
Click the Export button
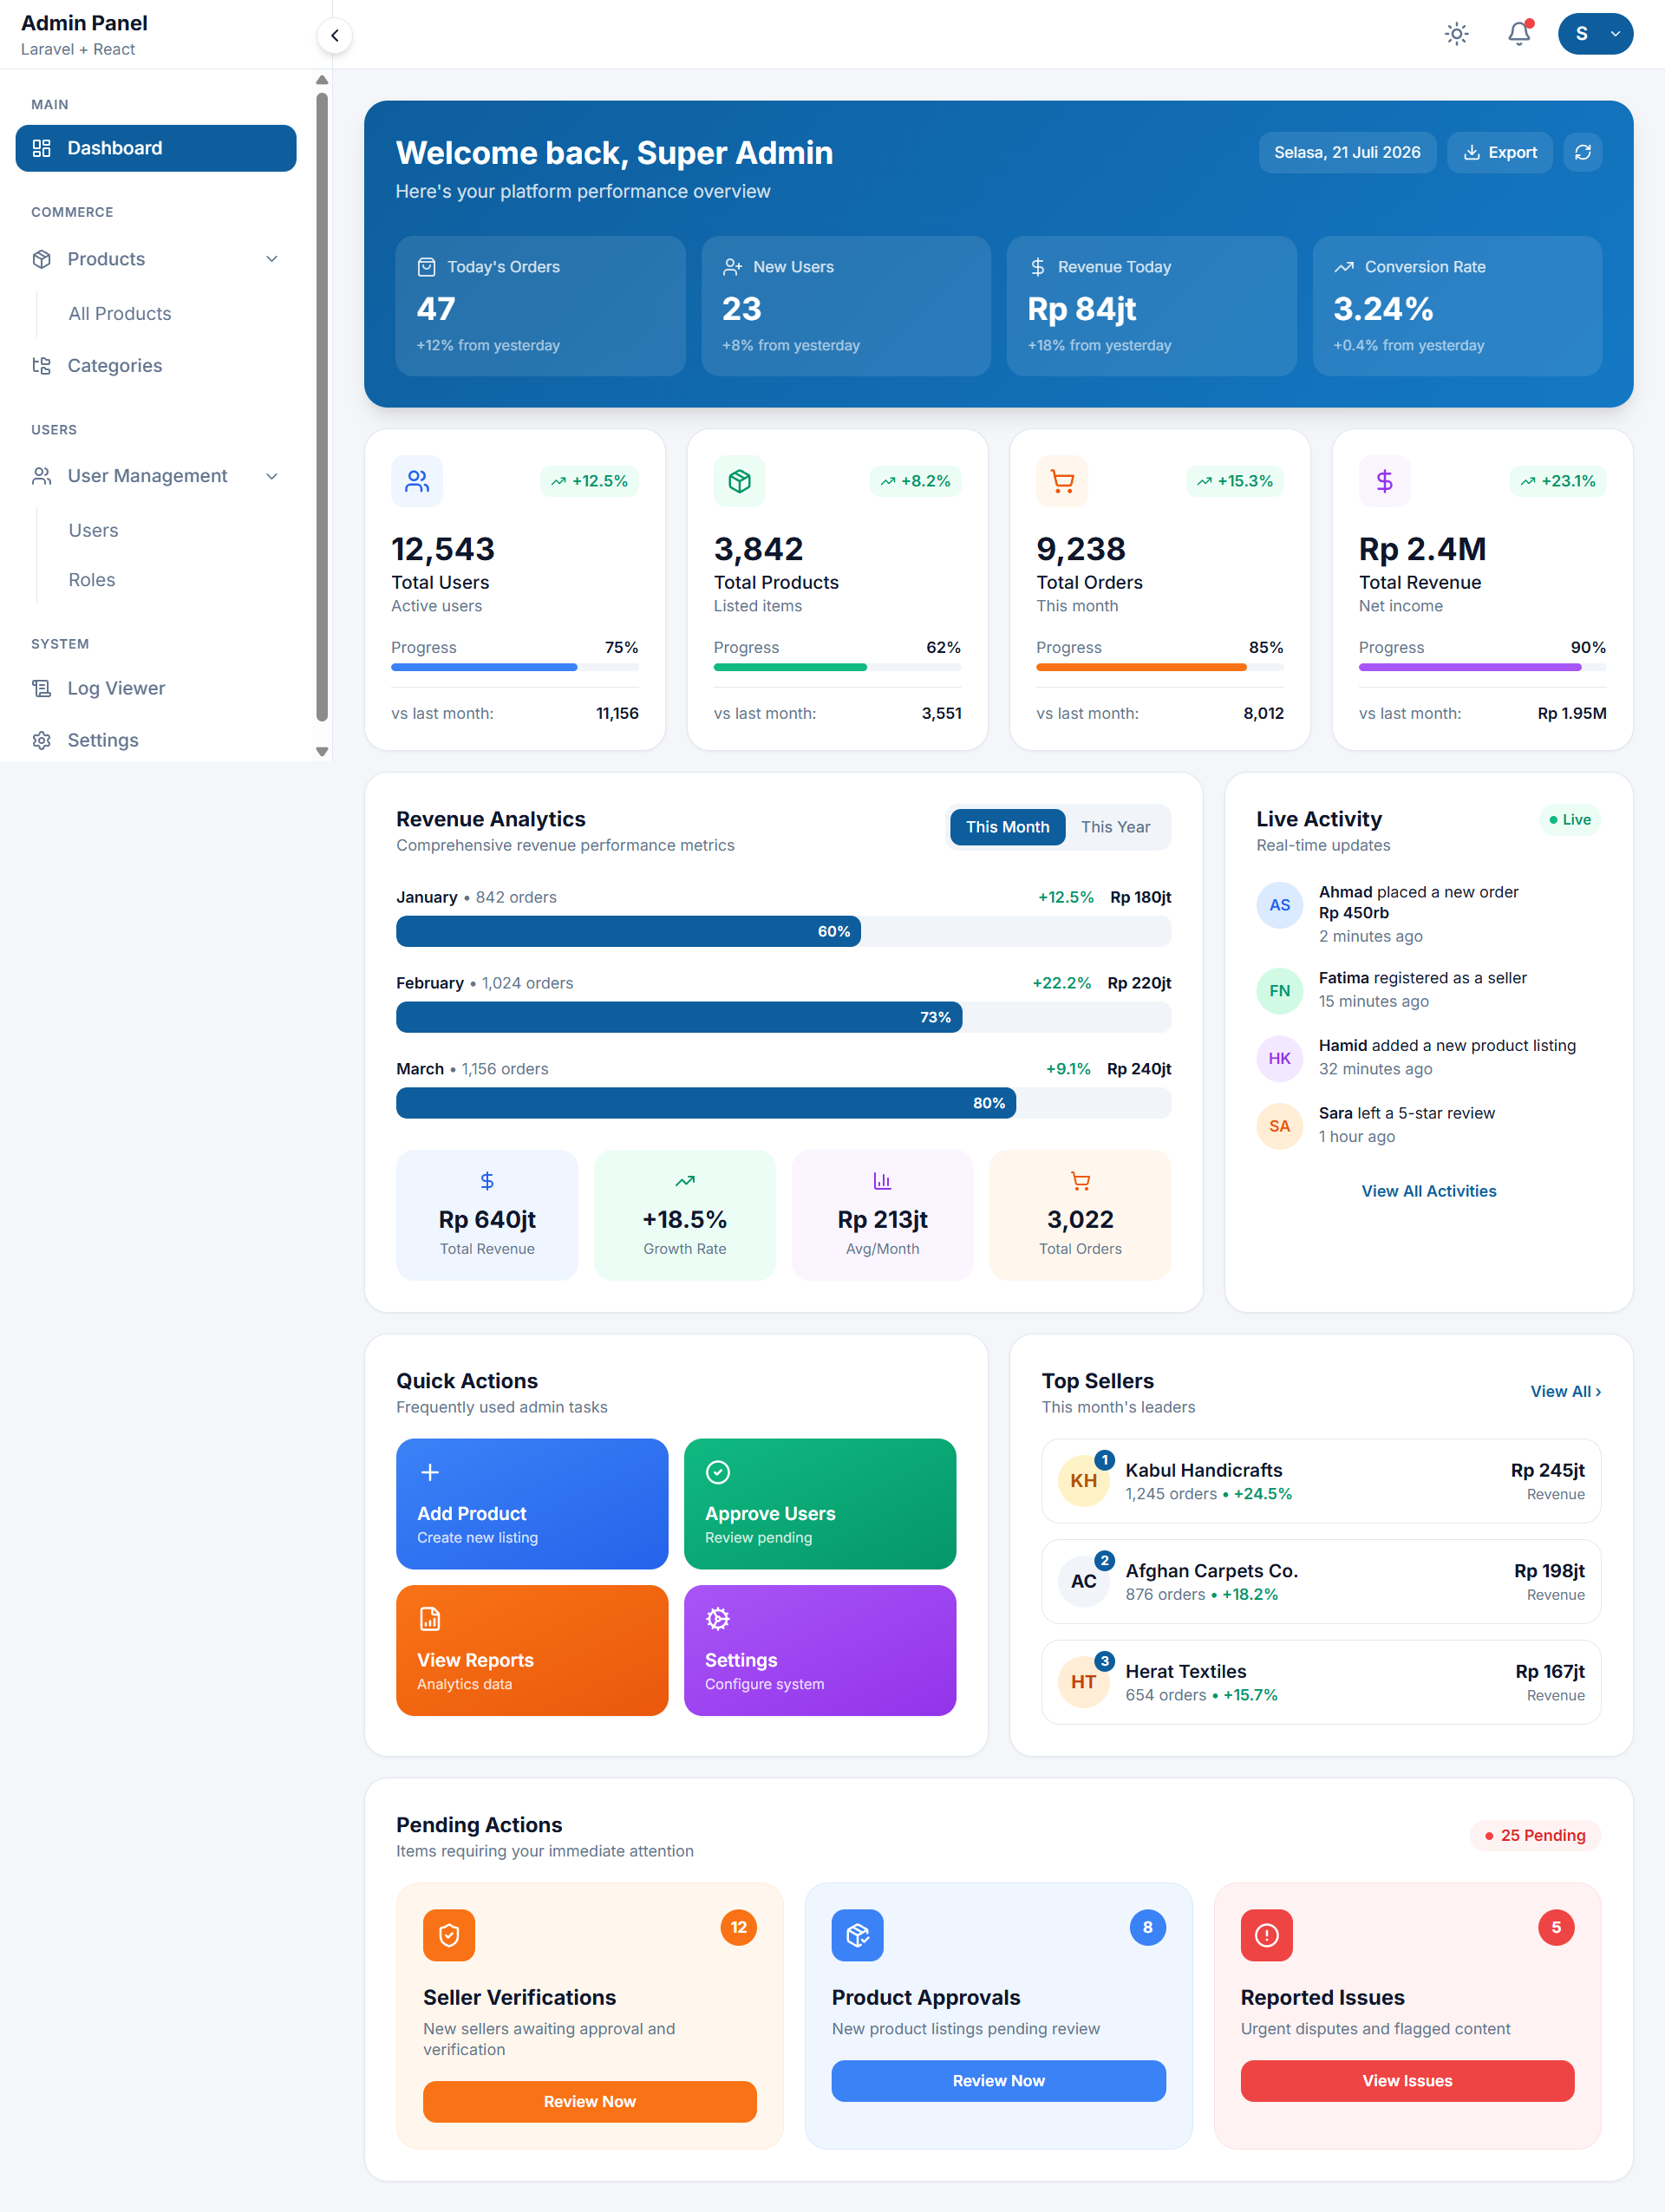tap(1499, 152)
